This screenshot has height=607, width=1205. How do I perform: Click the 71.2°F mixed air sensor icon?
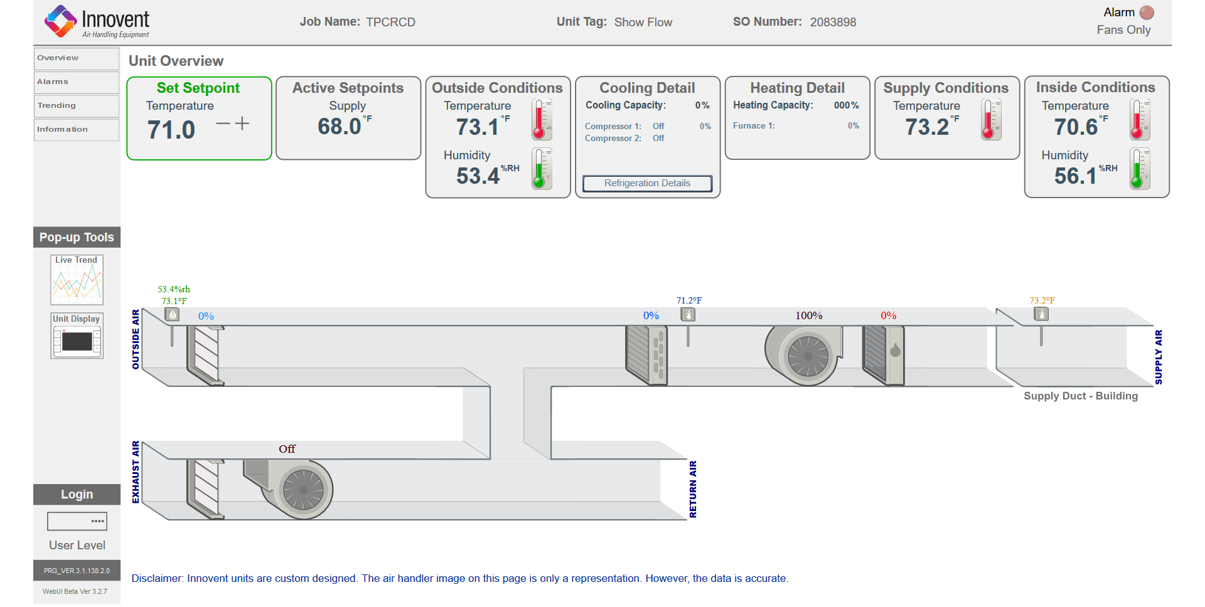click(x=688, y=315)
